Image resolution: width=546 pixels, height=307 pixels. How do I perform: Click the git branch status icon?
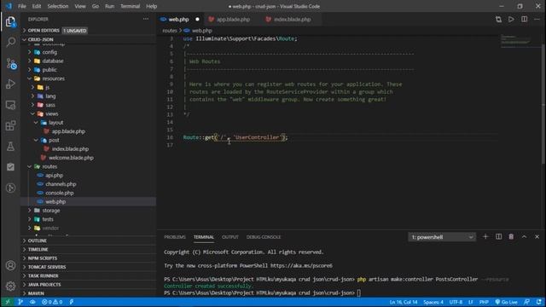click(x=20, y=302)
